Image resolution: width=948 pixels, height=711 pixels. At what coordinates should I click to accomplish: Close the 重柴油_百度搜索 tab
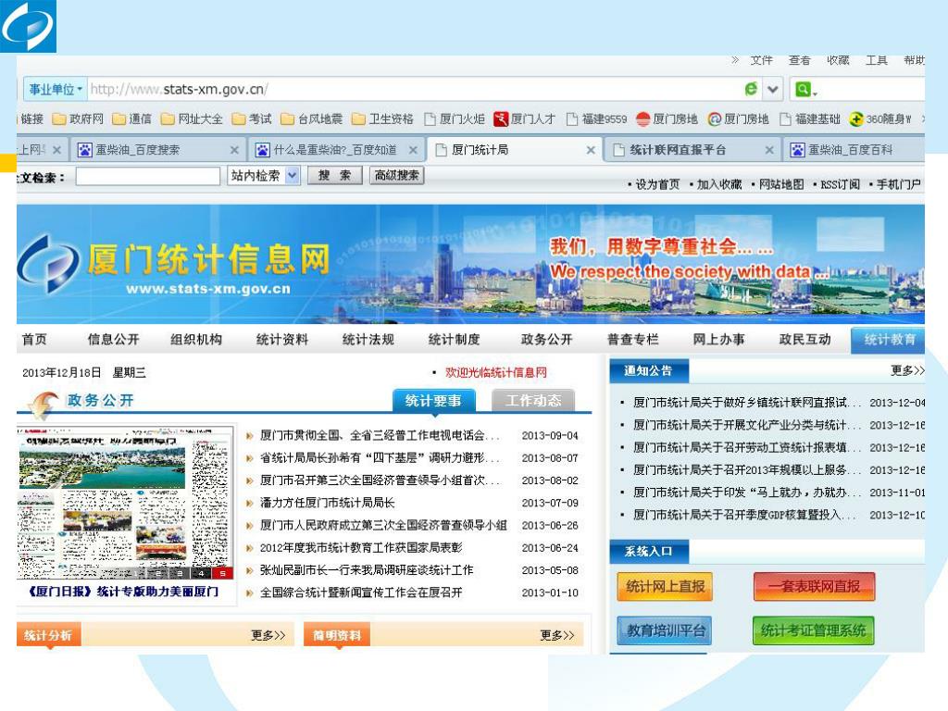point(234,150)
